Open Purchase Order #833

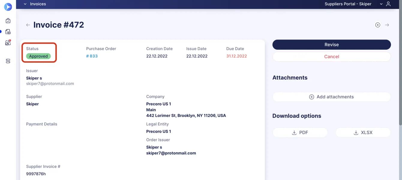pyautogui.click(x=92, y=56)
